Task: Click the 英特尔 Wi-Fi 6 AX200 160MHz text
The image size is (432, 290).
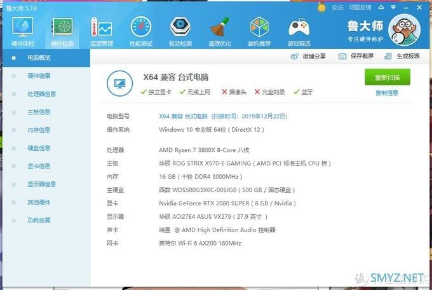Action: tap(200, 244)
